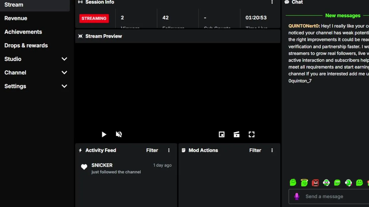Open the Mod Actions three-dot menu

pos(272,150)
